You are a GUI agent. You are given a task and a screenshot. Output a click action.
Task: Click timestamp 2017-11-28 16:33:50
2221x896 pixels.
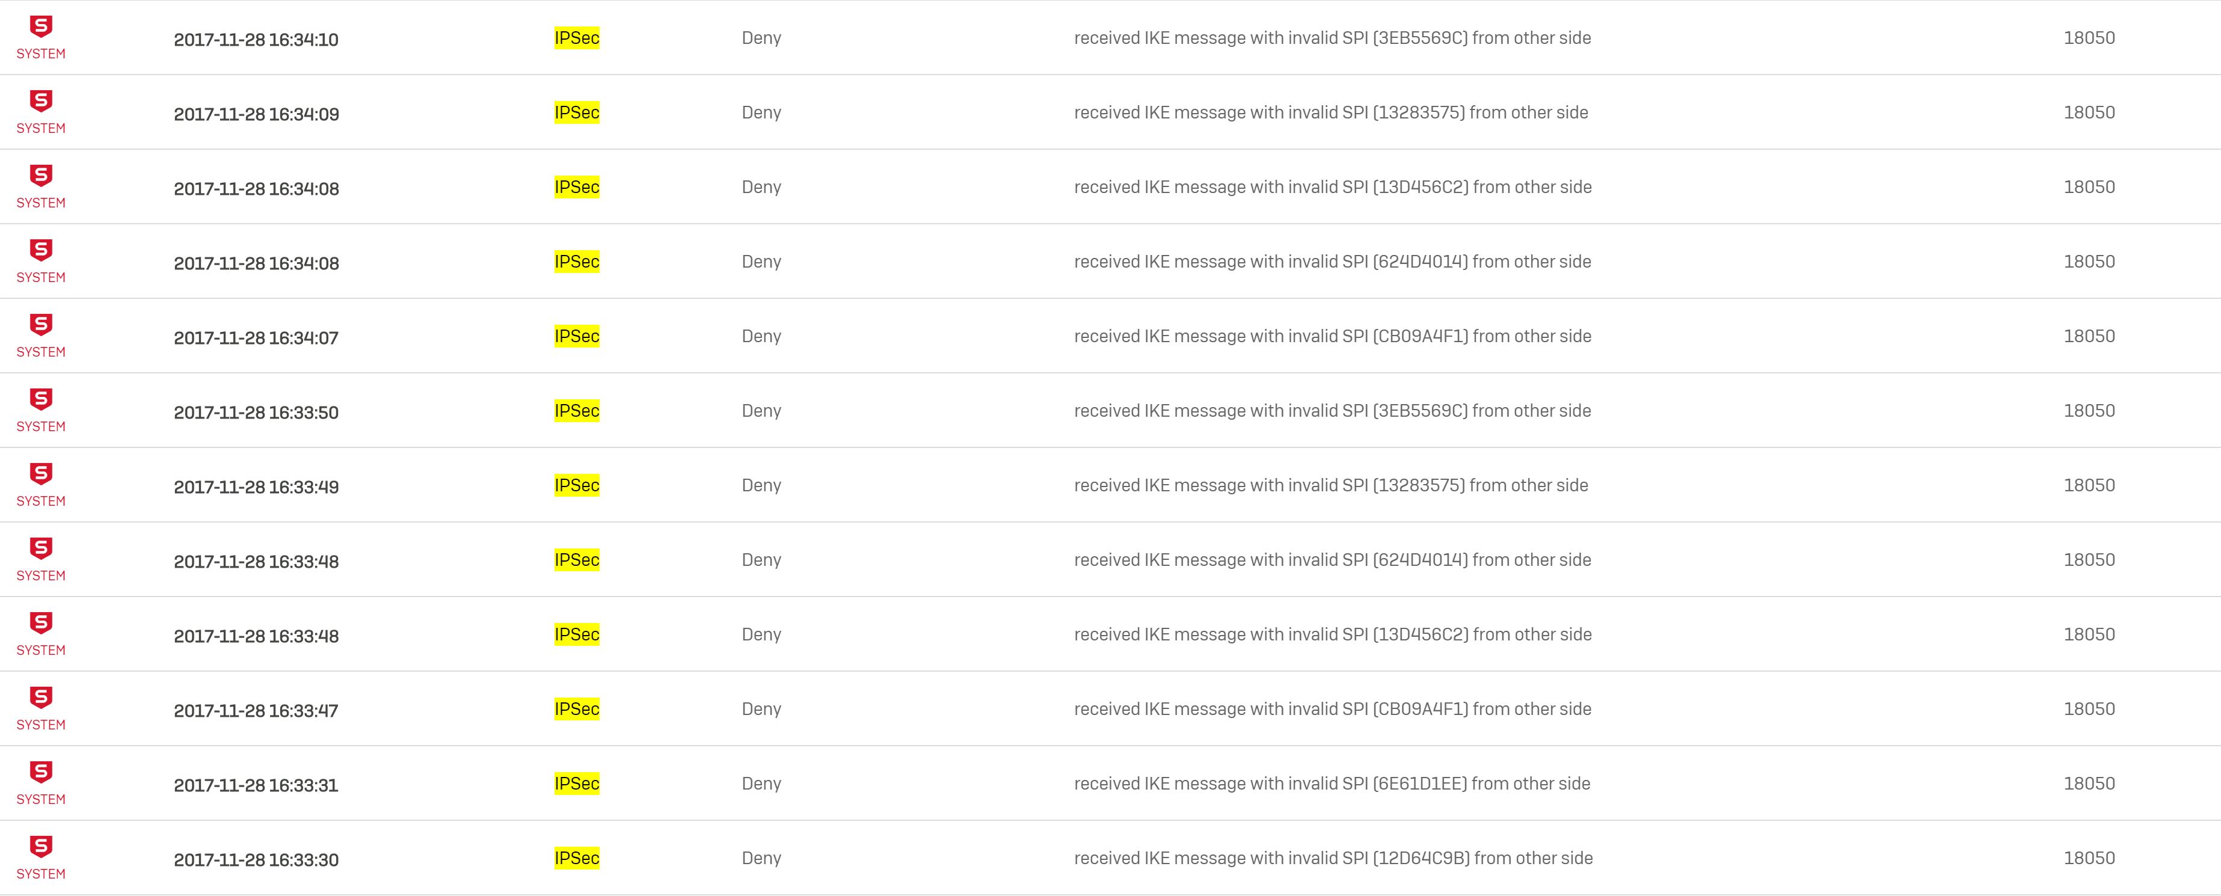(x=256, y=412)
